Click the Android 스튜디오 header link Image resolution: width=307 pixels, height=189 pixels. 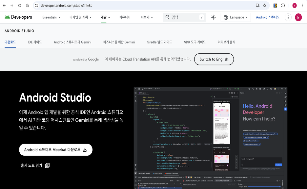point(268,17)
